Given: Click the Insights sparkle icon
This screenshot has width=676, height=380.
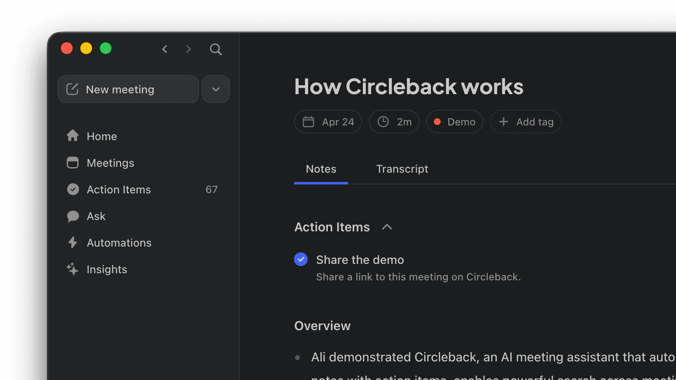Looking at the screenshot, I should (73, 269).
